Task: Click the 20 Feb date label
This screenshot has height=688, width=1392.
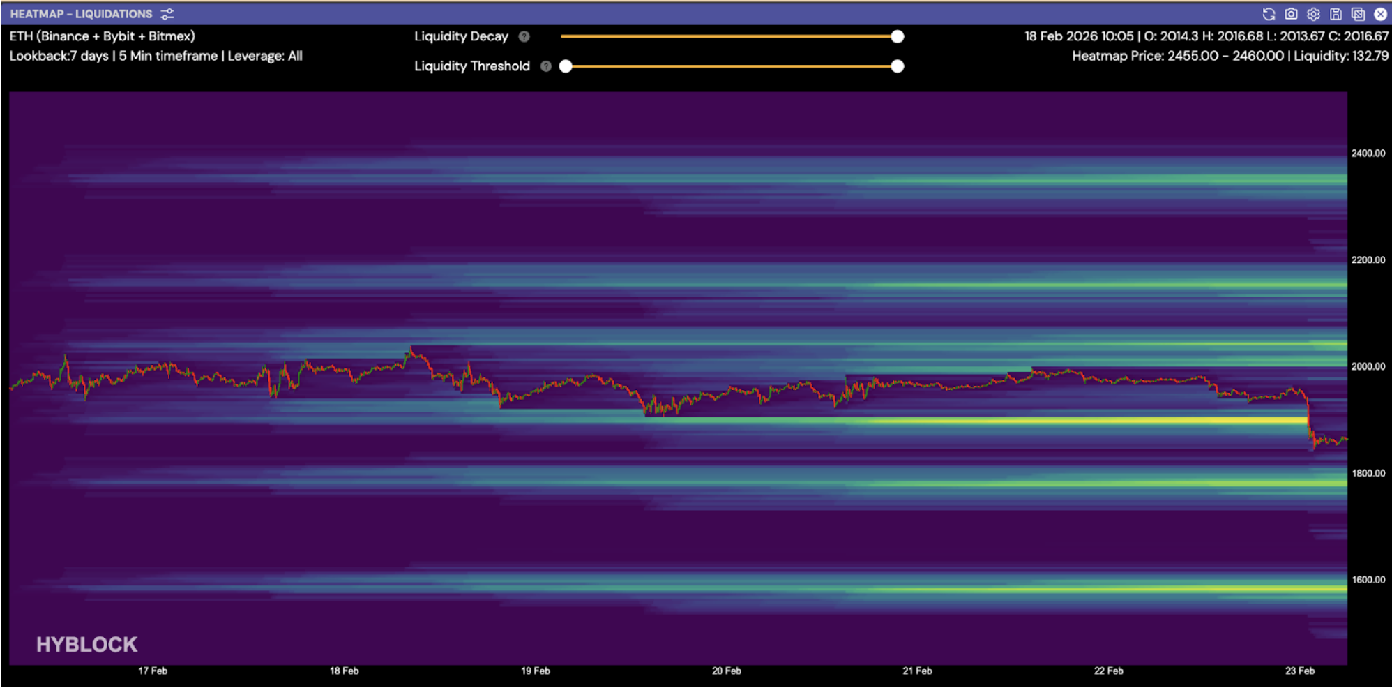Action: (726, 671)
